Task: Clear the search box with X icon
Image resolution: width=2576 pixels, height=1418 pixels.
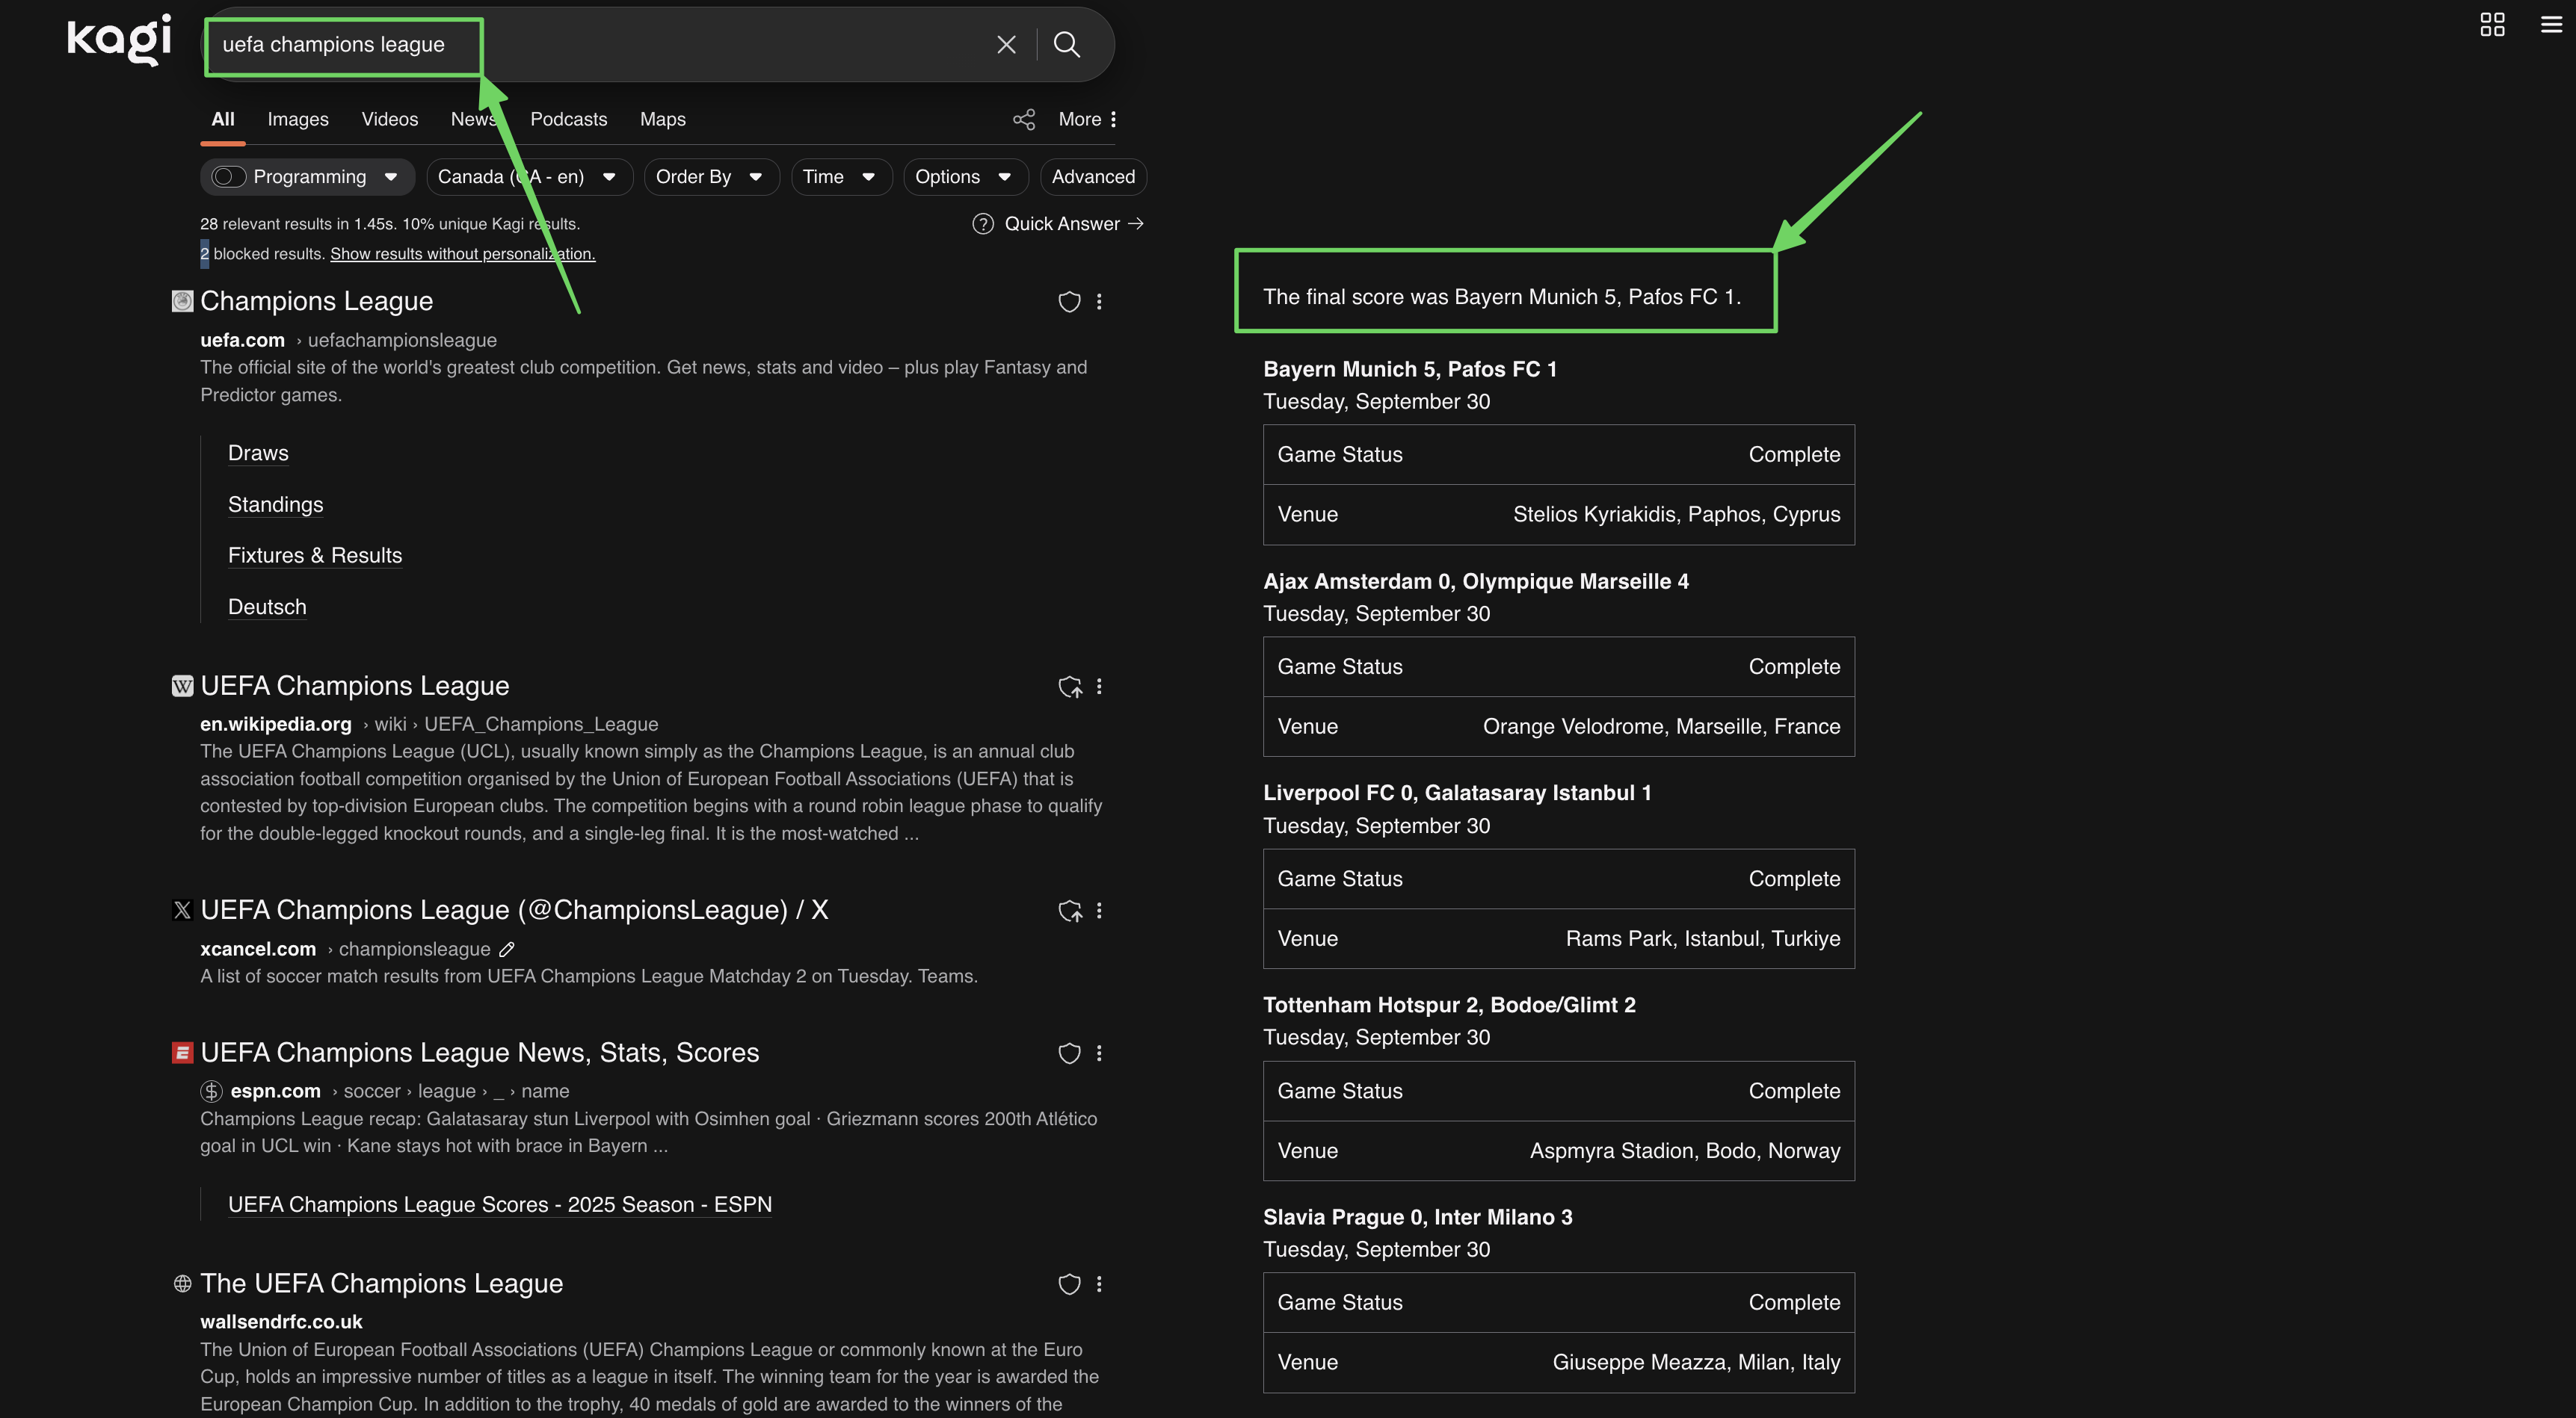Action: pos(1006,45)
